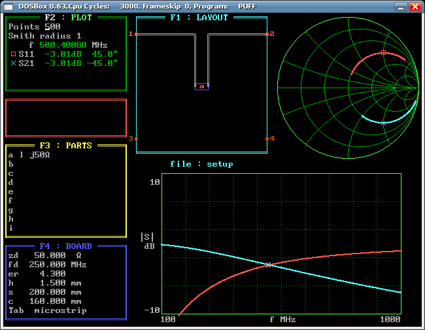The width and height of the screenshot is (425, 330).
Task: Select the Smith radius value 1
Action: 78,36
